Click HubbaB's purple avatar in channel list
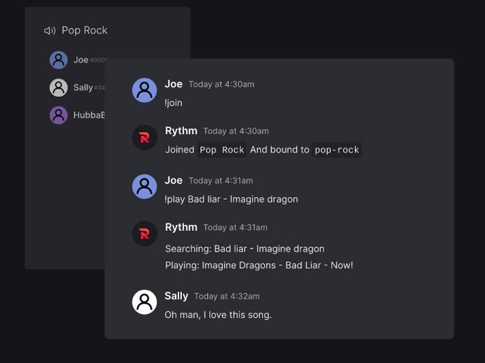Screen dimensions: 485x363 59,115
